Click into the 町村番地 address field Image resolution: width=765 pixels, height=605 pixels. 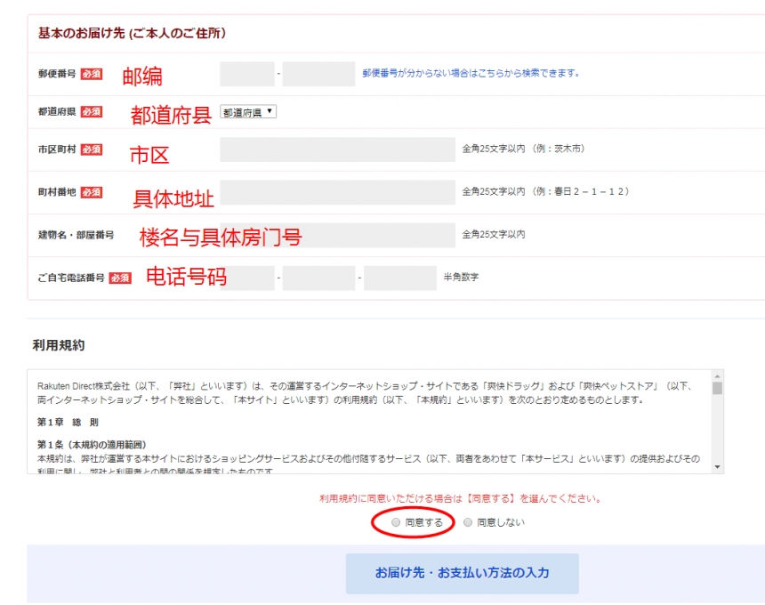[338, 192]
